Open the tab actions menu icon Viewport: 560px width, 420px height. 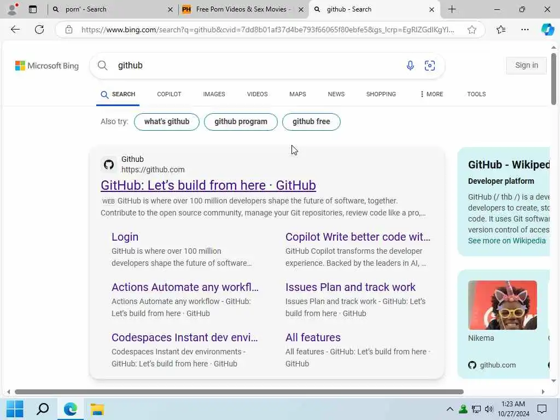pos(33,9)
